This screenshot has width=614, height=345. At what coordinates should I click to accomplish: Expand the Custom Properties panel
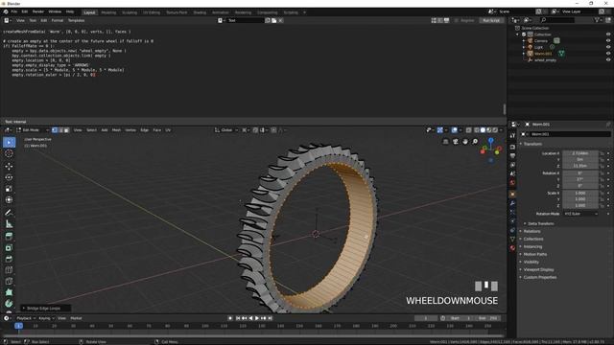tap(539, 277)
